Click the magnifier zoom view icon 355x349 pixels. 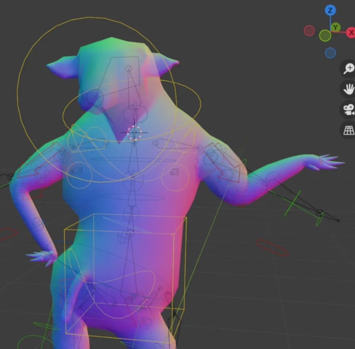click(x=348, y=68)
